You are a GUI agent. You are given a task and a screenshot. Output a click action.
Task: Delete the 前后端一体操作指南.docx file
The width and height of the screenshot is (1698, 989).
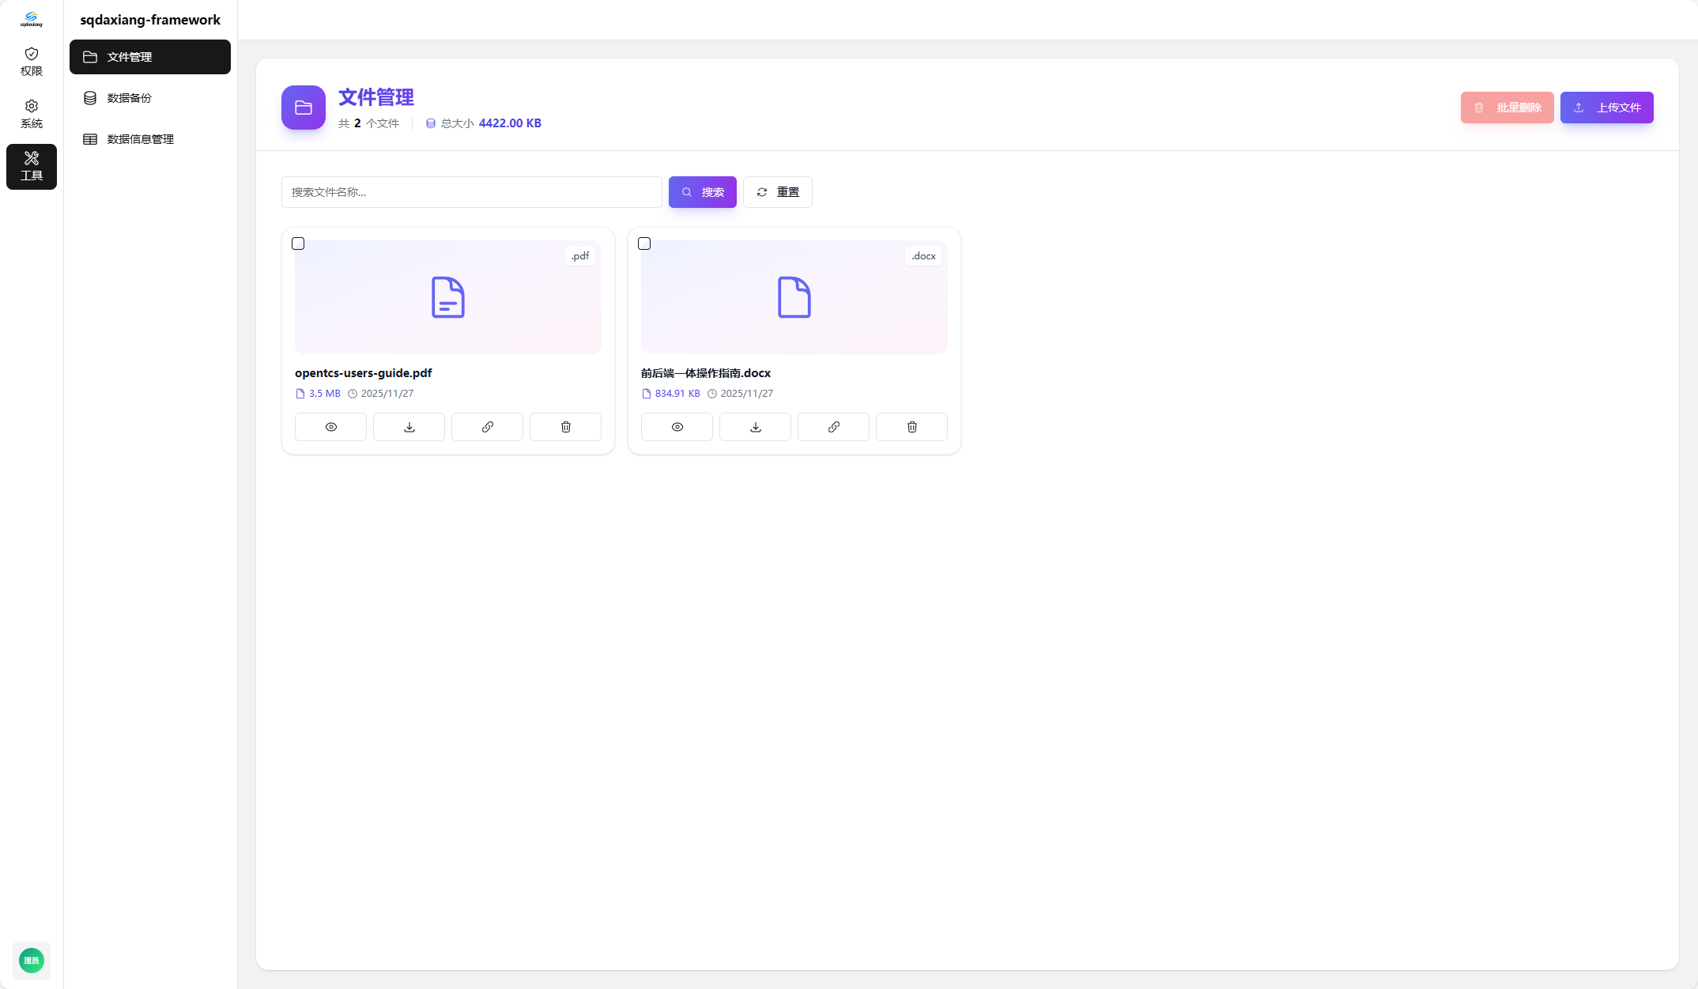(911, 427)
